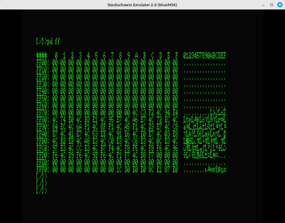The width and height of the screenshot is (285, 223).
Task: Click the 'pd ff' command text
Action: (x=53, y=41)
